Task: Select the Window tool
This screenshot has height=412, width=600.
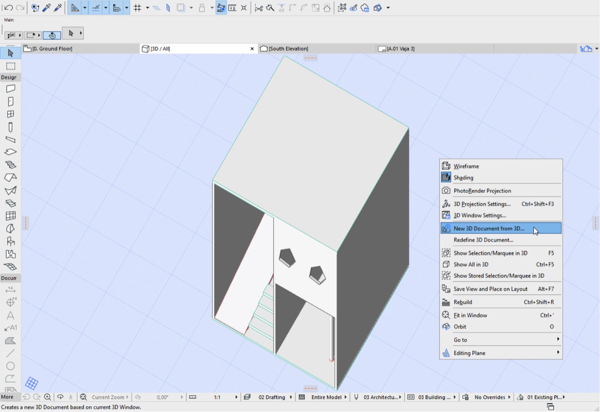Action: point(10,114)
